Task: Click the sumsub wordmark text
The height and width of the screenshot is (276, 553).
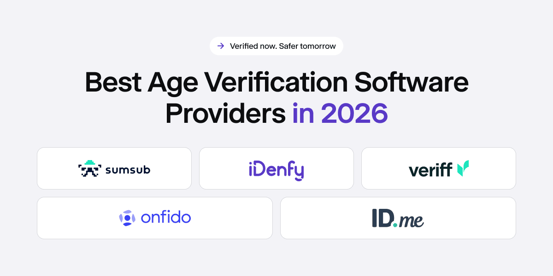Action: pyautogui.click(x=128, y=170)
